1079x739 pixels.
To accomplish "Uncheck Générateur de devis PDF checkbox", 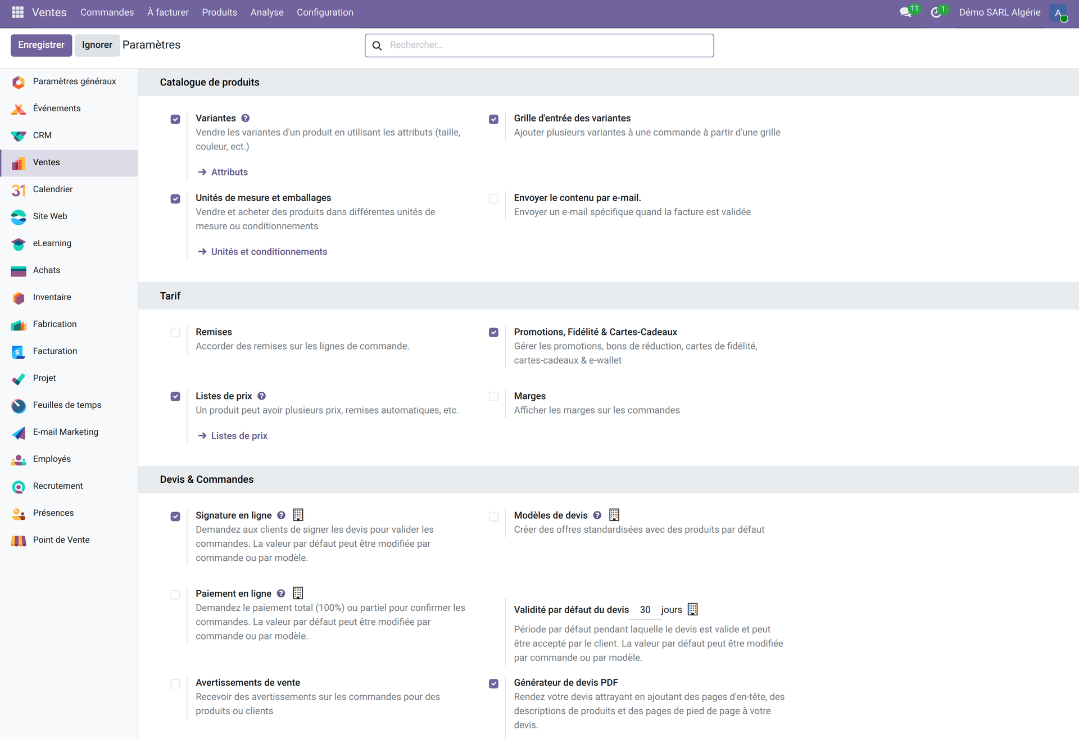I will (493, 684).
